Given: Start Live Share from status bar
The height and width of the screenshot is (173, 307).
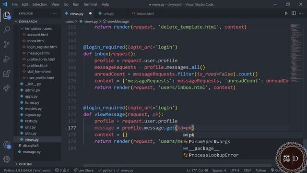Looking at the screenshot, I should click(83, 170).
